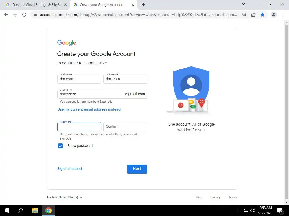The width and height of the screenshot is (289, 216).
Task: Click 'You can use letters, numbers & periods'
Action: coord(86,102)
